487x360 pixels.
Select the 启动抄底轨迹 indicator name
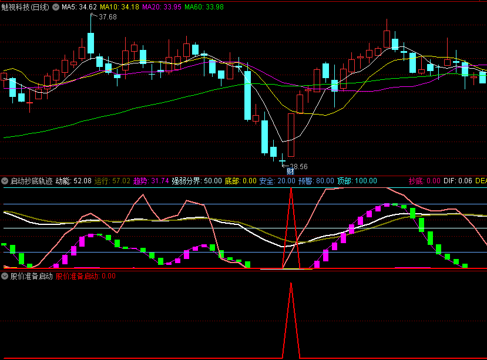tap(31, 181)
